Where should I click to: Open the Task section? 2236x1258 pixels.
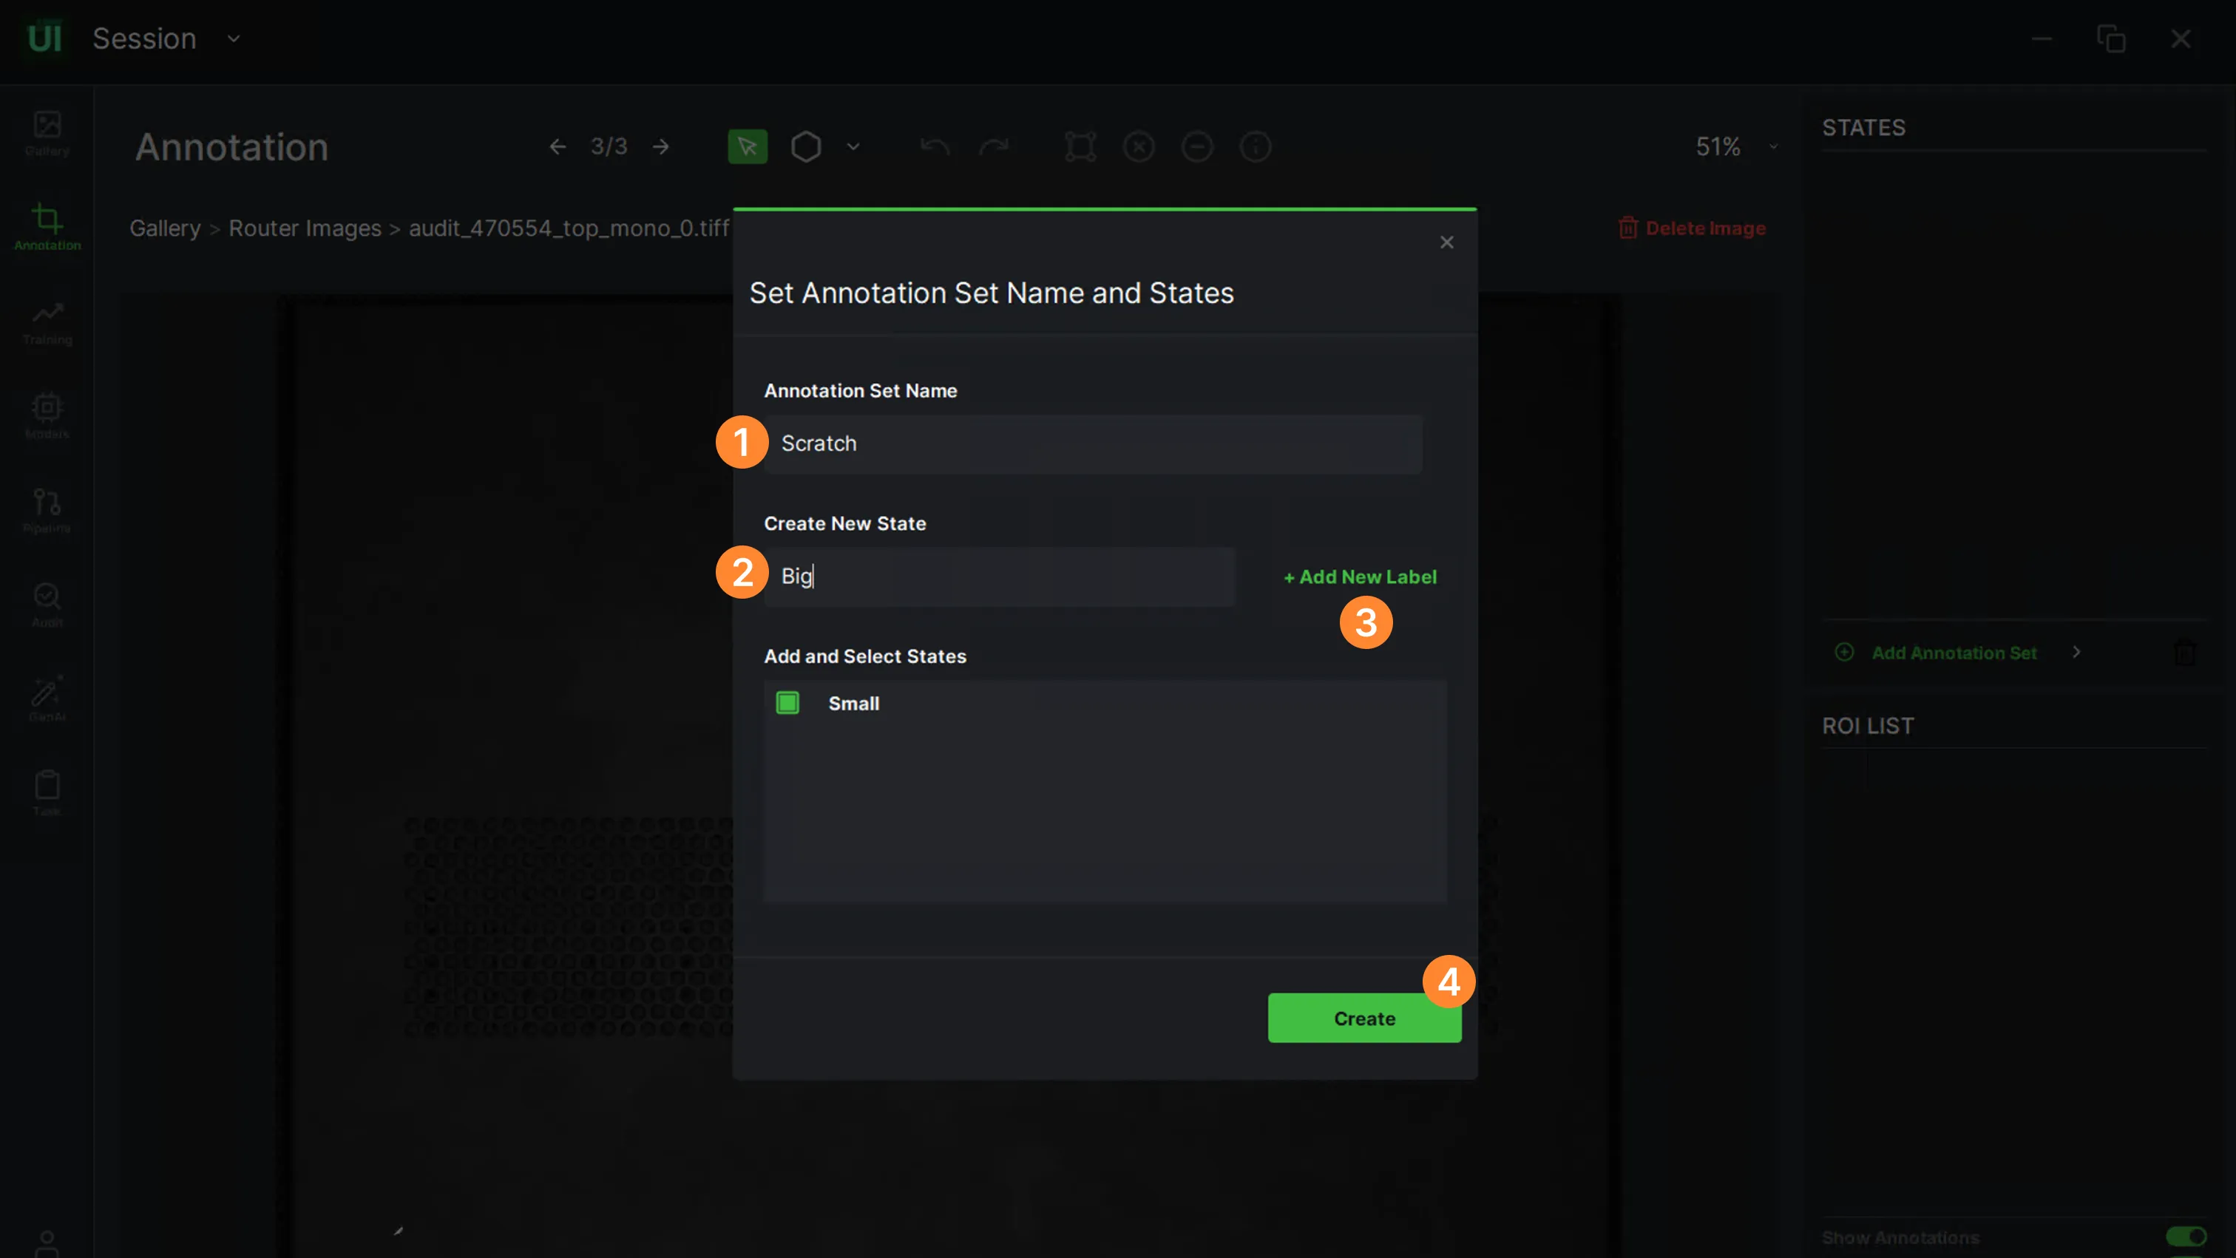47,794
